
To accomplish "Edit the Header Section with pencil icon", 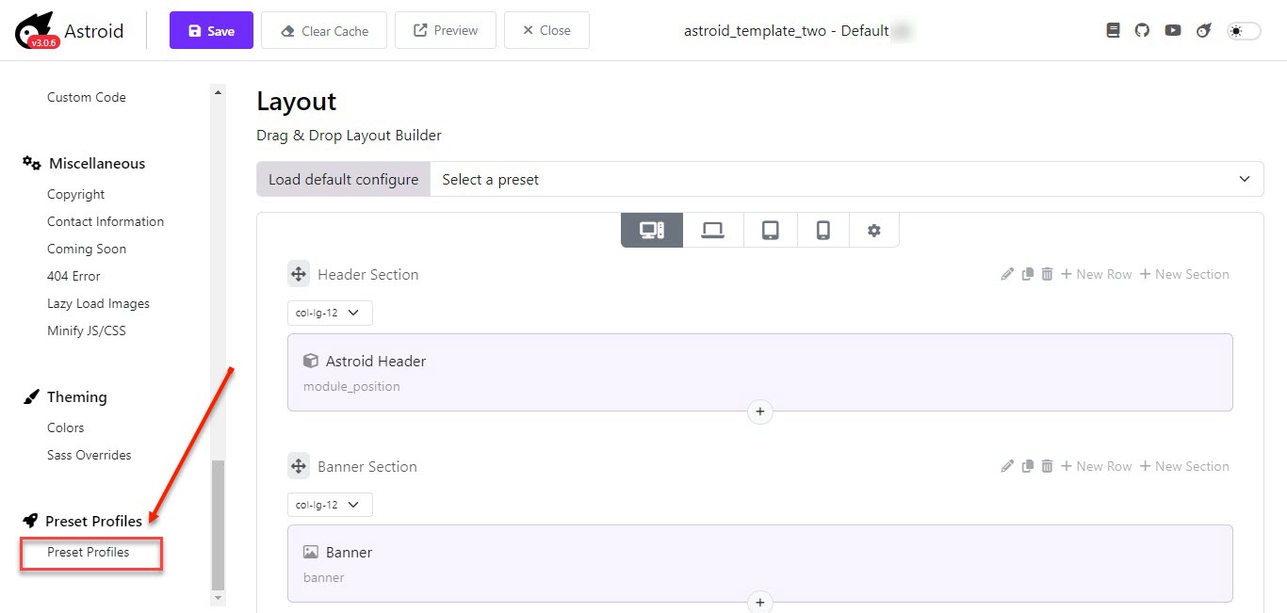I will pos(1007,274).
